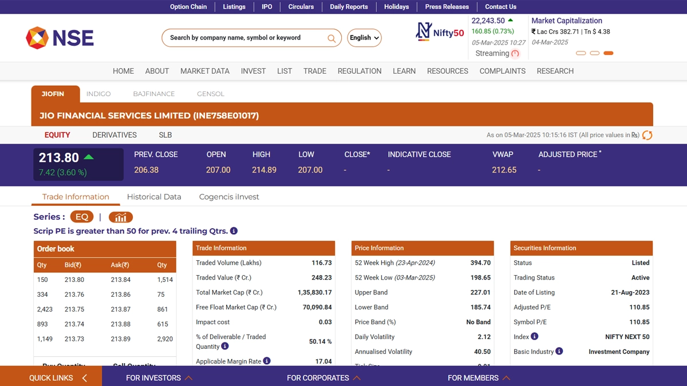Select the first carousel indicator dot
The image size is (687, 386).
click(581, 53)
